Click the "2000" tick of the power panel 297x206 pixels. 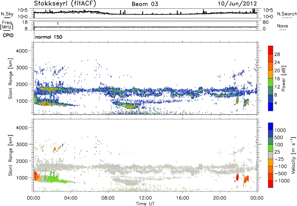(x=22, y=84)
